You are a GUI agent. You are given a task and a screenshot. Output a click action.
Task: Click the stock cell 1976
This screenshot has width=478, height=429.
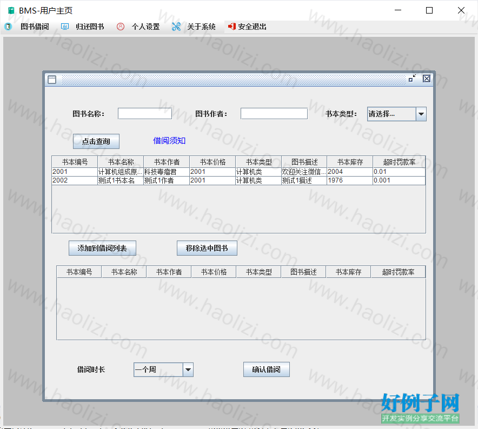[x=350, y=180]
